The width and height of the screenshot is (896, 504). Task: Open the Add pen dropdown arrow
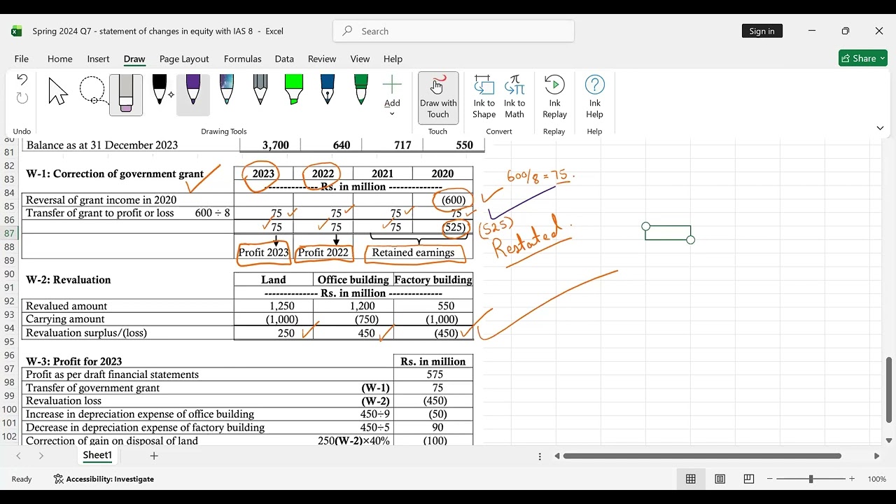pos(392,114)
